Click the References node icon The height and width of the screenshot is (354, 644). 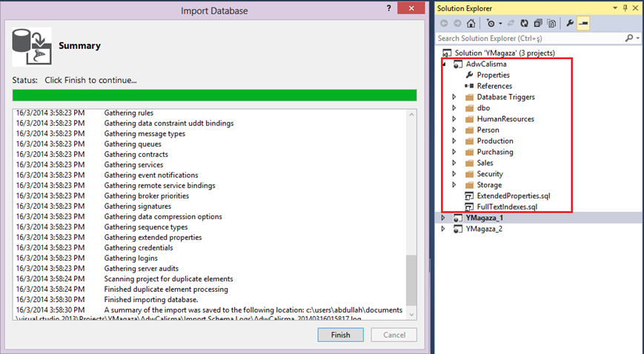point(469,86)
